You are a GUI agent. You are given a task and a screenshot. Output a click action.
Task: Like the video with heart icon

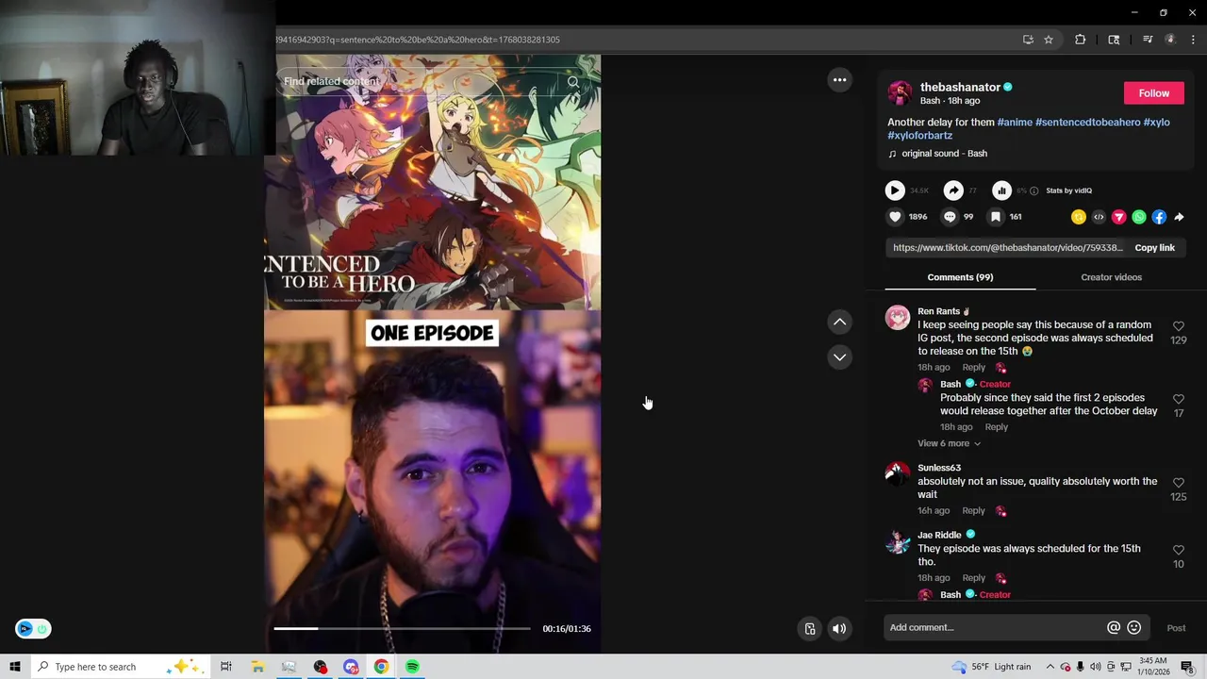point(895,217)
